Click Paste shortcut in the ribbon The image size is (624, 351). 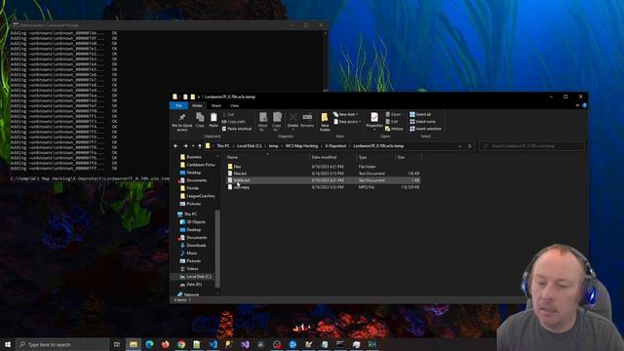[x=237, y=129]
